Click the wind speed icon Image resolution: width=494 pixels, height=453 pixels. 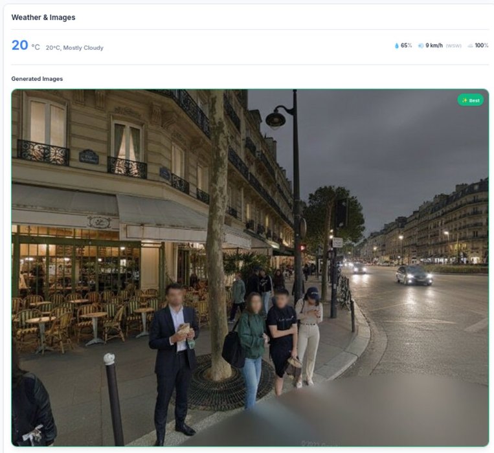coord(421,46)
